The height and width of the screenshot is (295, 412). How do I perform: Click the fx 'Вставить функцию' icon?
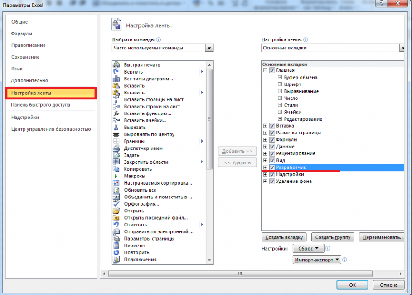116,113
